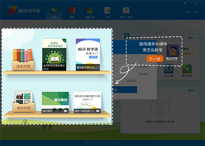Open the 全学科电子课本演示 V1.0 textbook

click(54, 55)
